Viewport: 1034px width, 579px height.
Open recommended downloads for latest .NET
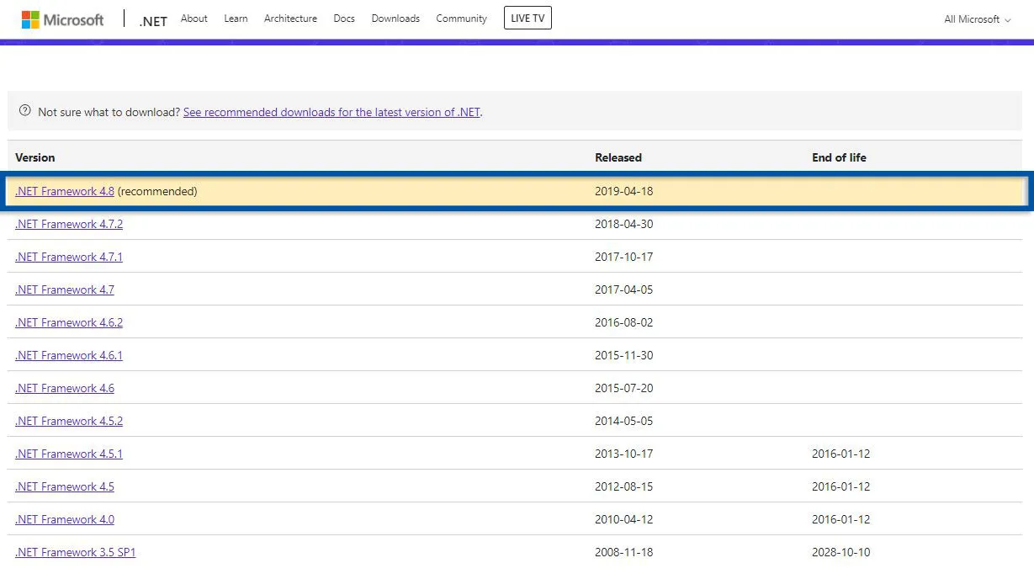331,111
